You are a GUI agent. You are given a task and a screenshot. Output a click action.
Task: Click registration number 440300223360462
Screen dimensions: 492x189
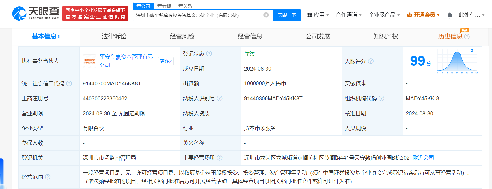105,98
